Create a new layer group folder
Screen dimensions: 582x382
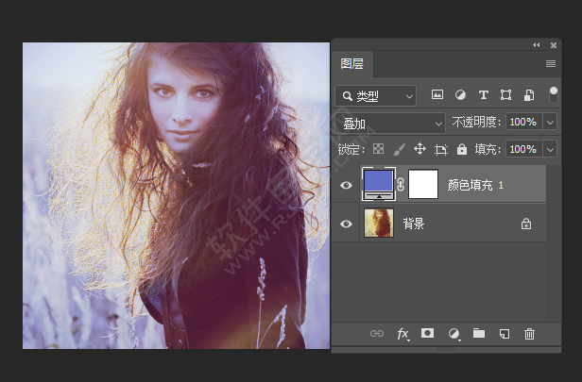click(x=479, y=333)
